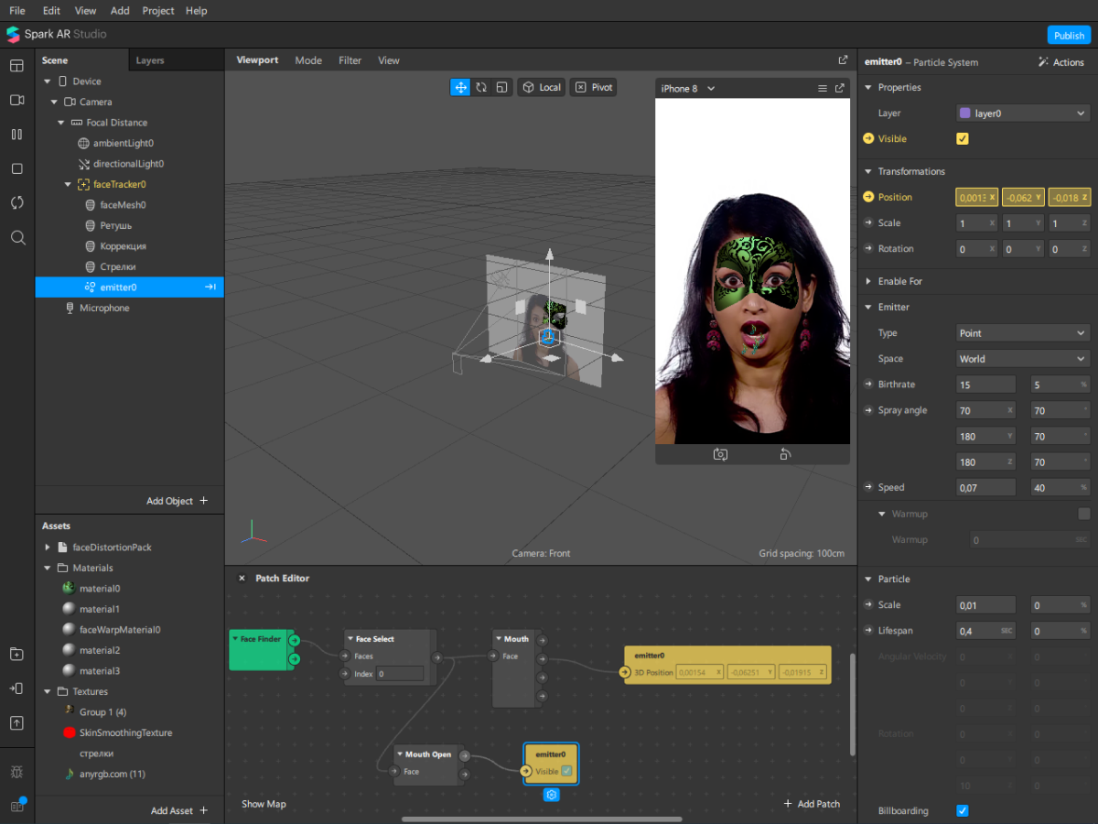Click the simulator capture camera icon

(x=720, y=454)
